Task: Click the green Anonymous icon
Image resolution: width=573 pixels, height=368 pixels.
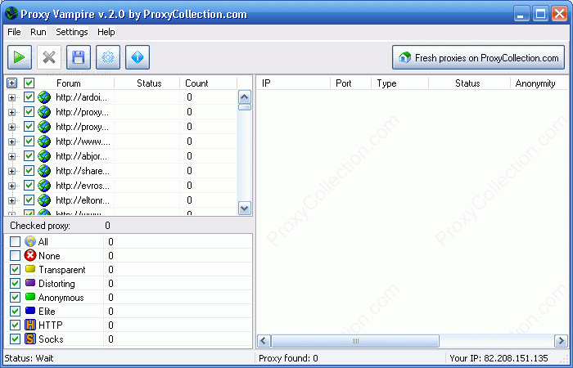Action: coord(30,297)
